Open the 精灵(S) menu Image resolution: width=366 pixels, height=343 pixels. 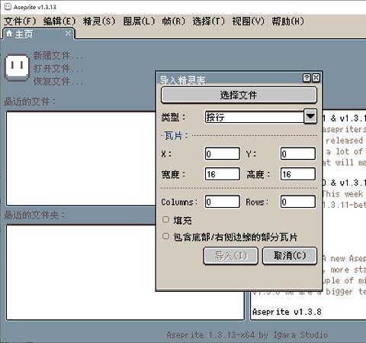[99, 21]
